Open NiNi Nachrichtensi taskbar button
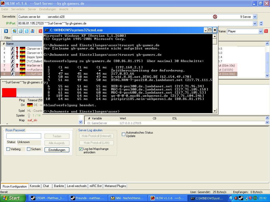Viewport: 270px width, 202px height. coord(127,198)
